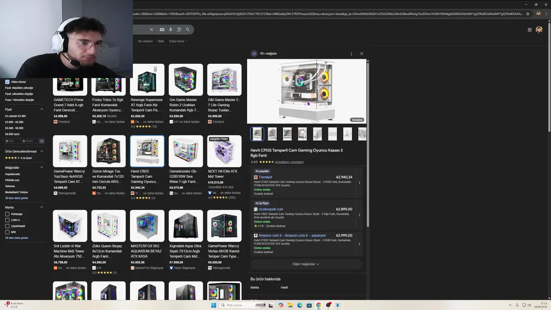The width and height of the screenshot is (551, 310).
Task: Open the Chrome profile icon in toolbar
Action: click(x=538, y=14)
